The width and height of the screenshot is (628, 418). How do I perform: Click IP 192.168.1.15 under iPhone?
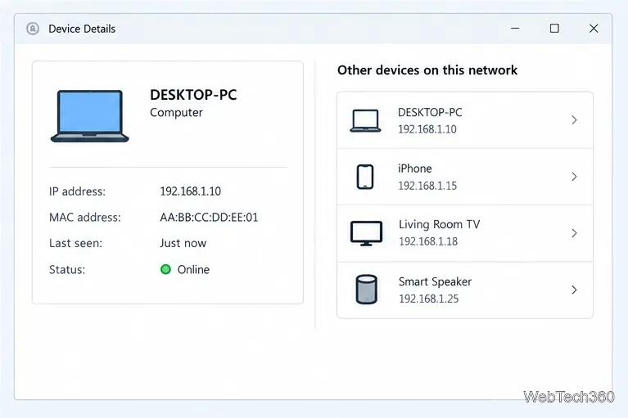[x=427, y=186]
